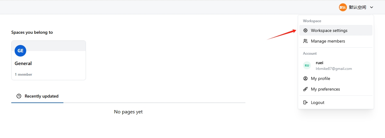Choose My preferences menu entry
Screen dimensions: 385x138
pos(325,89)
